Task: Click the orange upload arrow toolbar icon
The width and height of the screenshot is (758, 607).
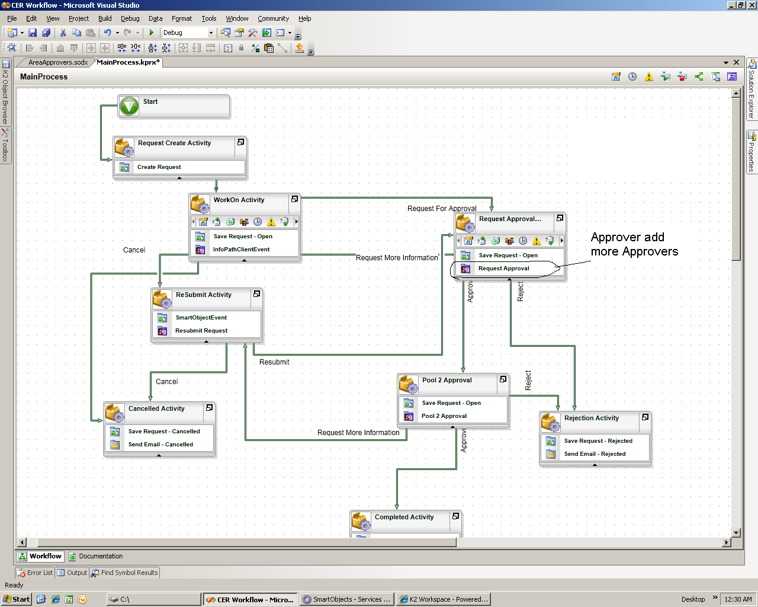Action: (x=300, y=48)
